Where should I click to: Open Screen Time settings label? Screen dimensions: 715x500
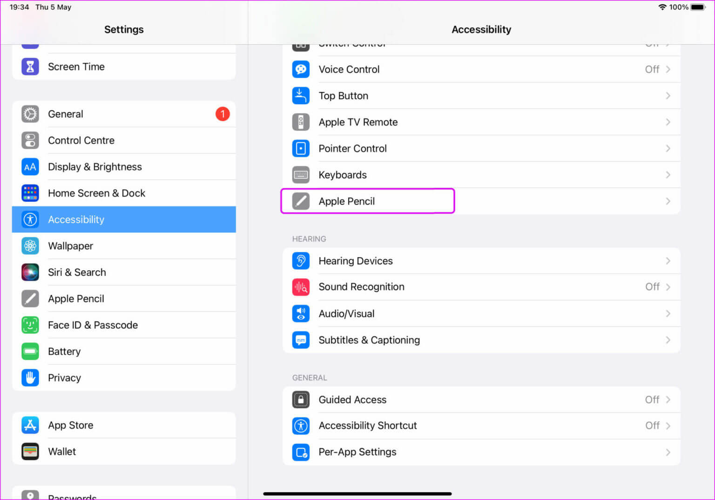coord(76,67)
